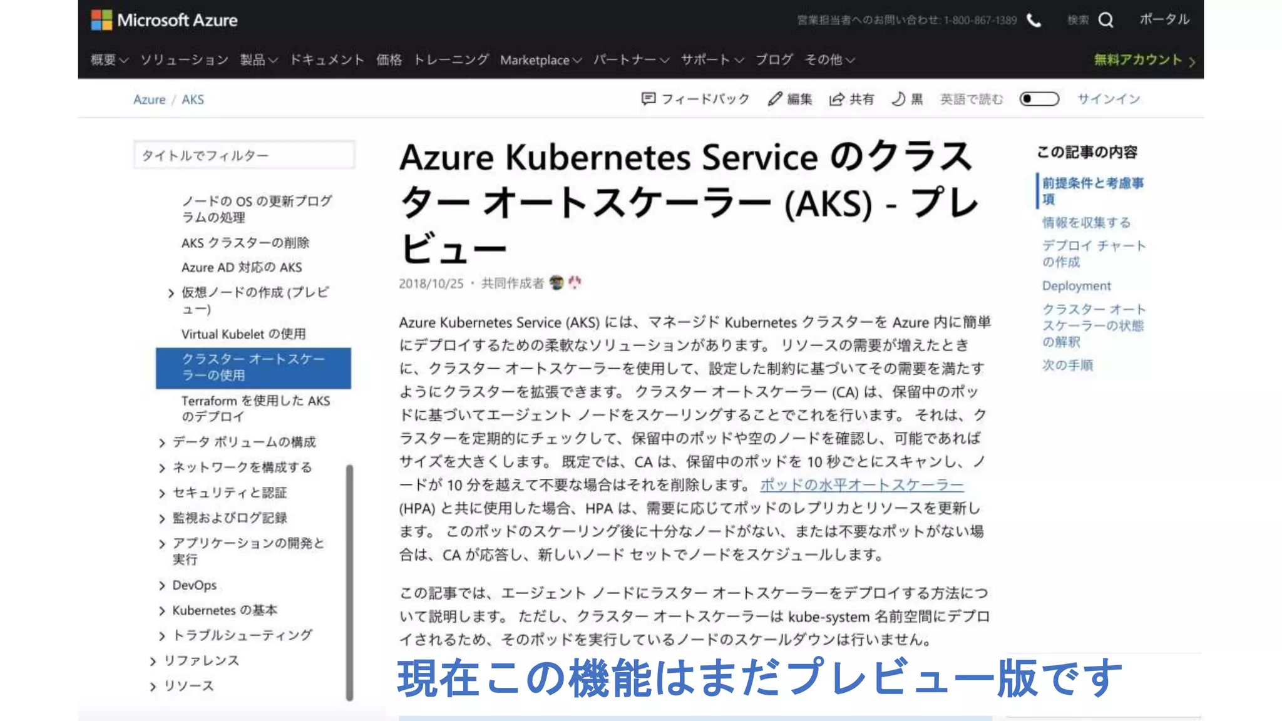Click the フィードバック text label
The height and width of the screenshot is (721, 1282).
click(705, 99)
